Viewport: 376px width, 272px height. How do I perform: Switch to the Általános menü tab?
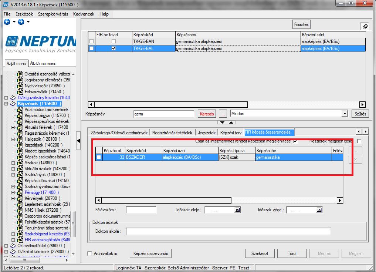pos(43,64)
